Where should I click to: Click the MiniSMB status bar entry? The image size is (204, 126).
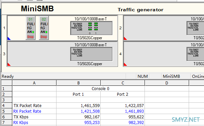coord(171,76)
